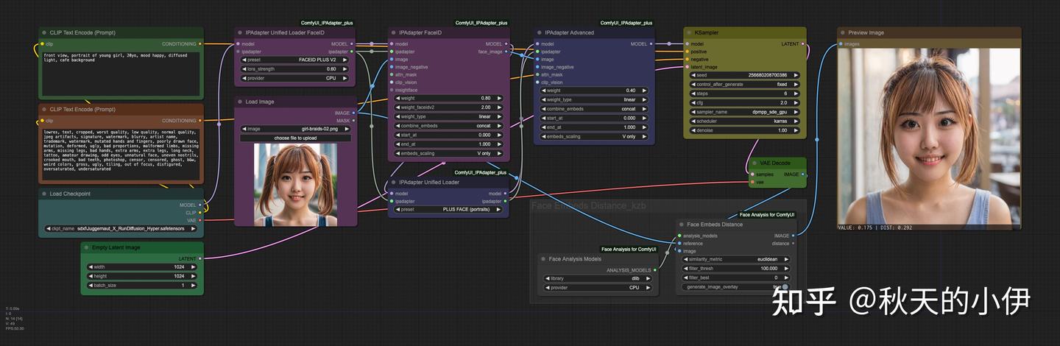This screenshot has width=1060, height=346.
Task: Decrease IPAdapter FaceID weight with its left arrow
Action: pos(398,98)
